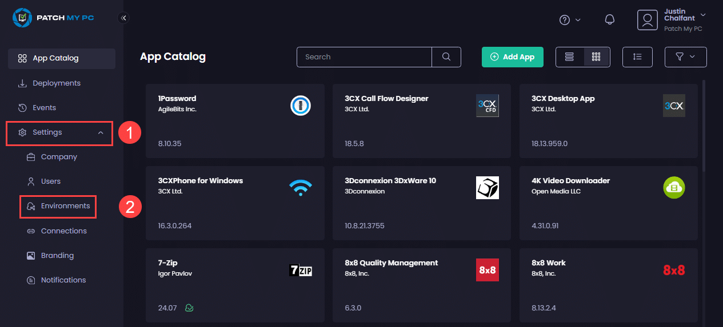Click the app catalog vertical scrollbar
723x327 pixels.
704,126
